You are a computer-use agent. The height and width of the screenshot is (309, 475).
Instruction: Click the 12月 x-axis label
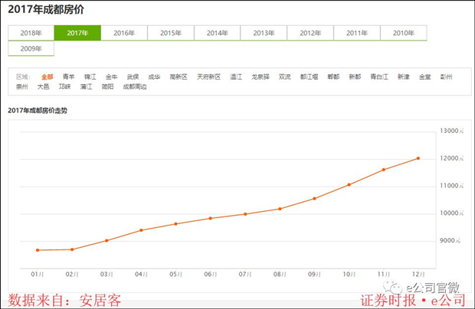click(x=418, y=275)
